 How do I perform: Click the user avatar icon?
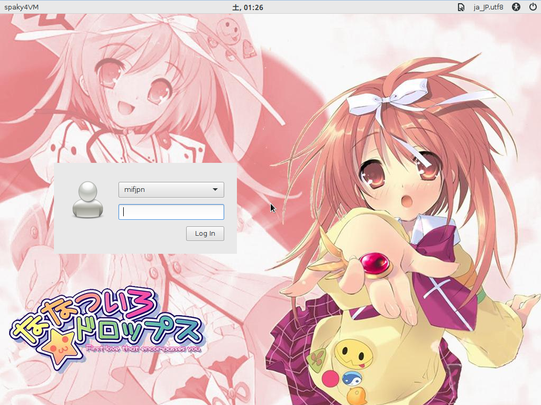(x=88, y=200)
